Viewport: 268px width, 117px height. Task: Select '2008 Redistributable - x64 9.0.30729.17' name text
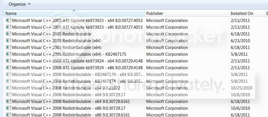click(69, 95)
